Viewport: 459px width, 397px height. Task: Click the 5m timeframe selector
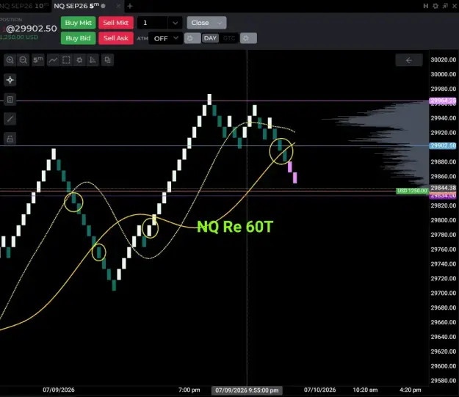point(37,60)
